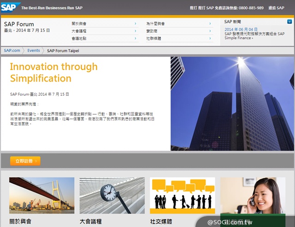Open the bridge thumbnail for 關於與會
295x227 pixels.
coord(42,195)
